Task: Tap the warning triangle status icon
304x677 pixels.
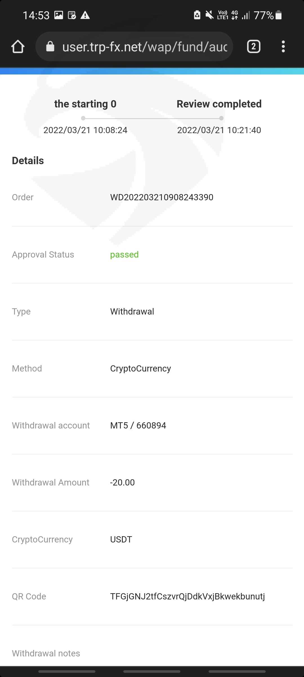Action: (85, 15)
